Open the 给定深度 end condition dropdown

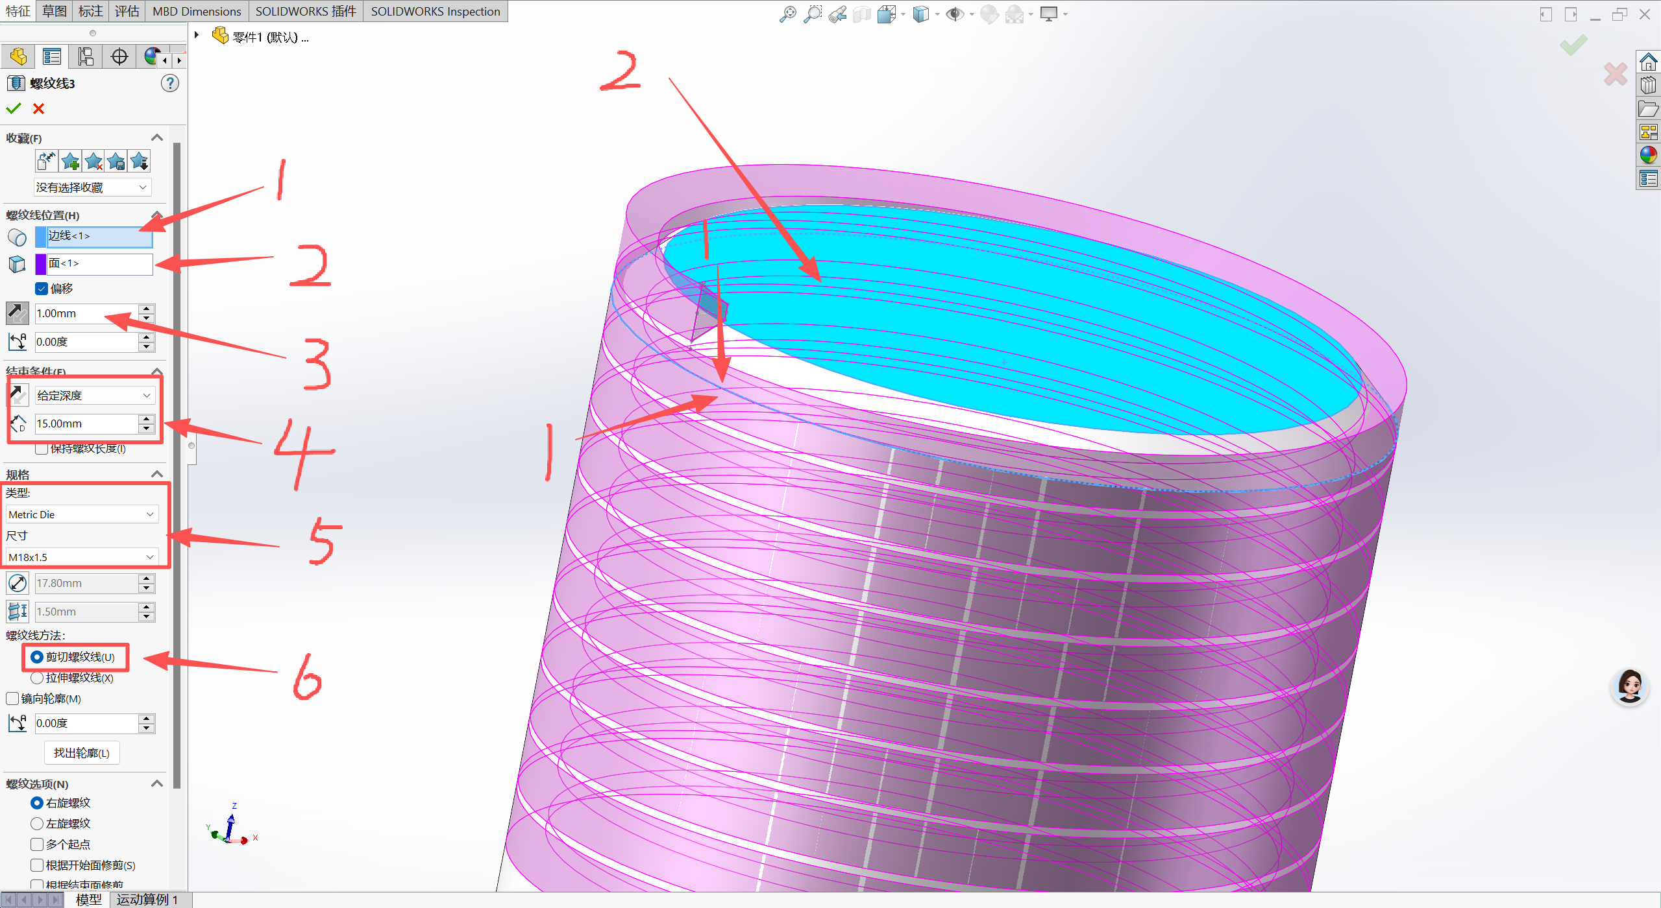click(95, 396)
